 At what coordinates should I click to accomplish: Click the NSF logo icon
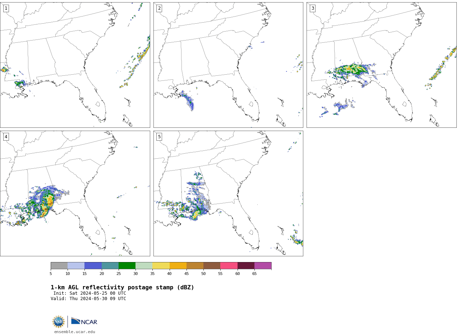(x=59, y=322)
